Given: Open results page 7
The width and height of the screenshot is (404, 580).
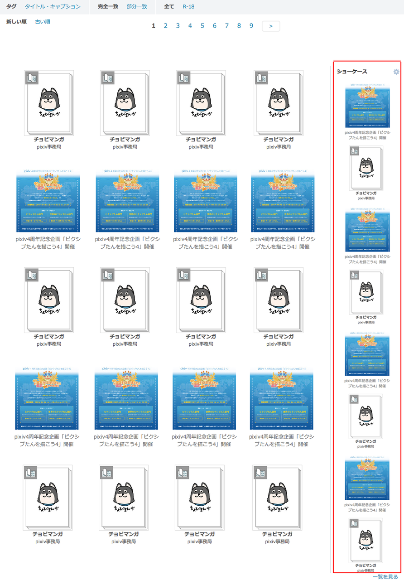Looking at the screenshot, I should click(x=227, y=26).
